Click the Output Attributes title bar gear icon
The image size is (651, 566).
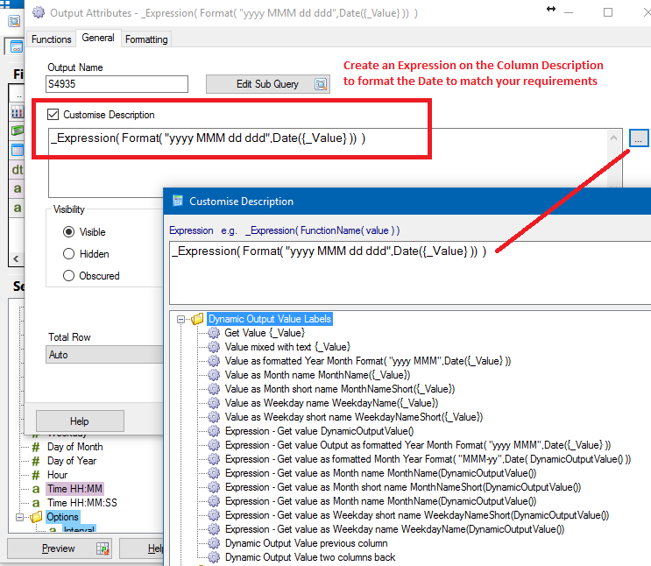point(39,12)
